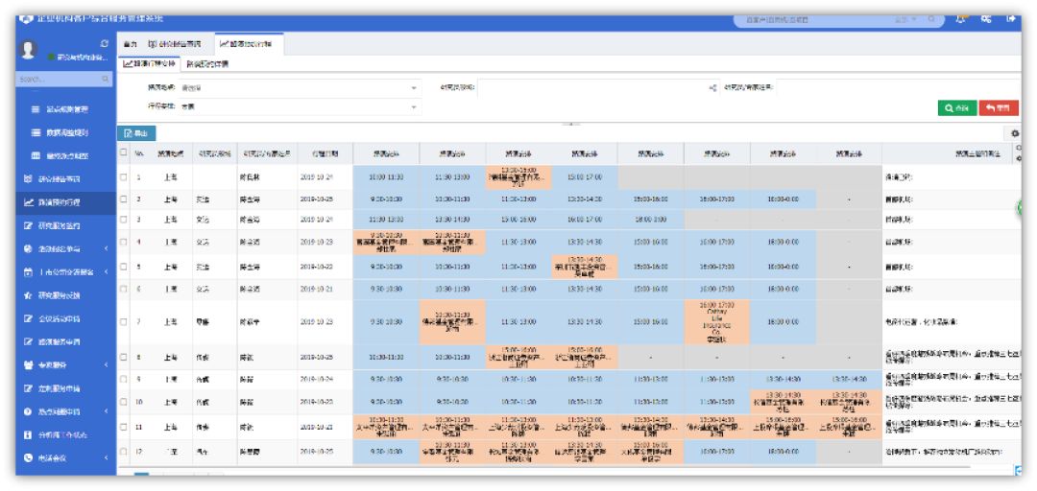Open the first filter dropdown in query form
This screenshot has height=491, width=1037.
(x=300, y=88)
